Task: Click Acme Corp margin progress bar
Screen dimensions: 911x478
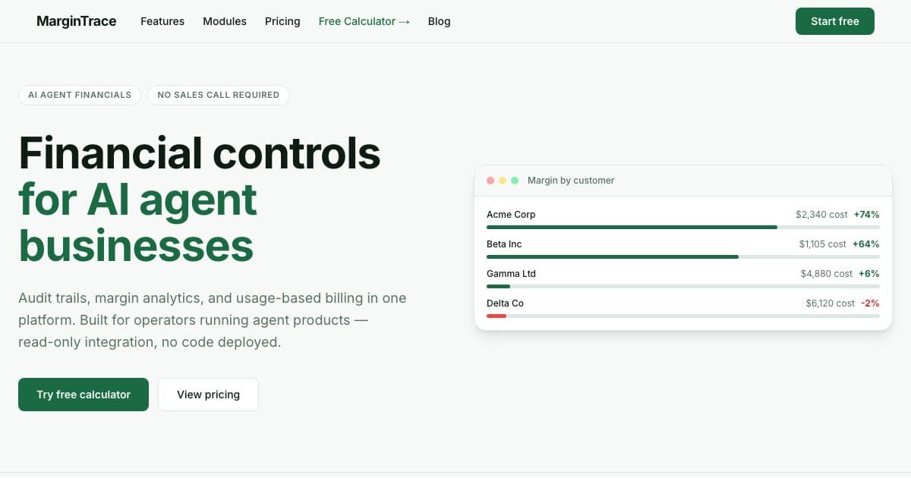Action: coord(683,227)
